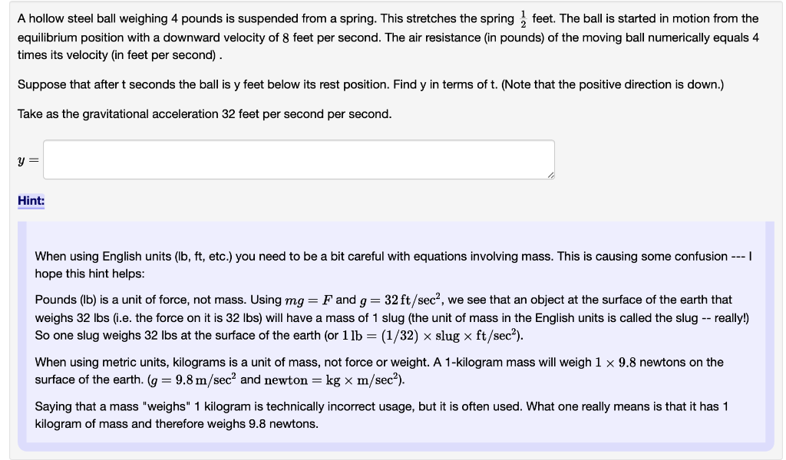Select the hint paragraph about English units
786x460 pixels.
pos(384,262)
